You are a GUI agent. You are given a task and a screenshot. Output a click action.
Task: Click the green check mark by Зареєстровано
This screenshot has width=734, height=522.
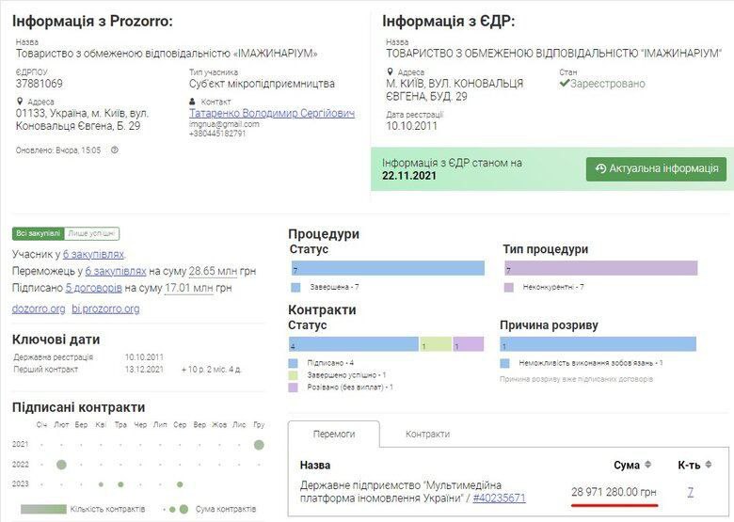pos(565,84)
